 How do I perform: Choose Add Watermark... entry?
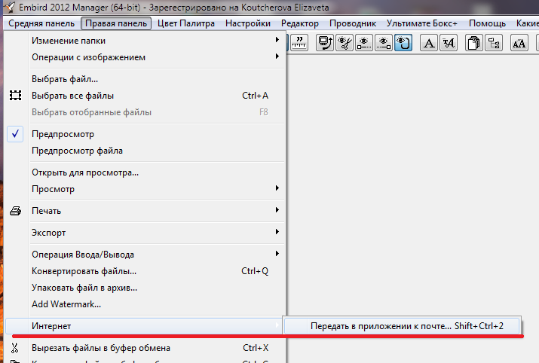point(145,304)
